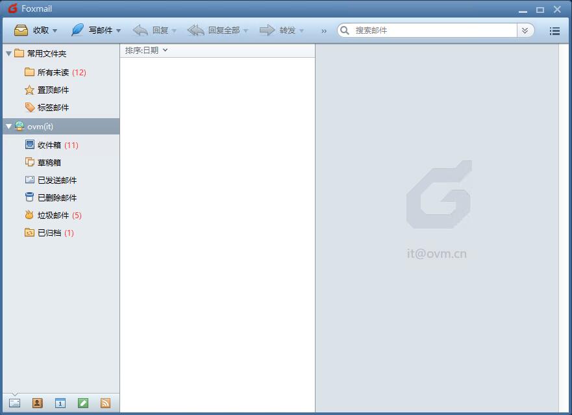
Task: Open the 收取 dropdown arrow
Action: tap(55, 31)
